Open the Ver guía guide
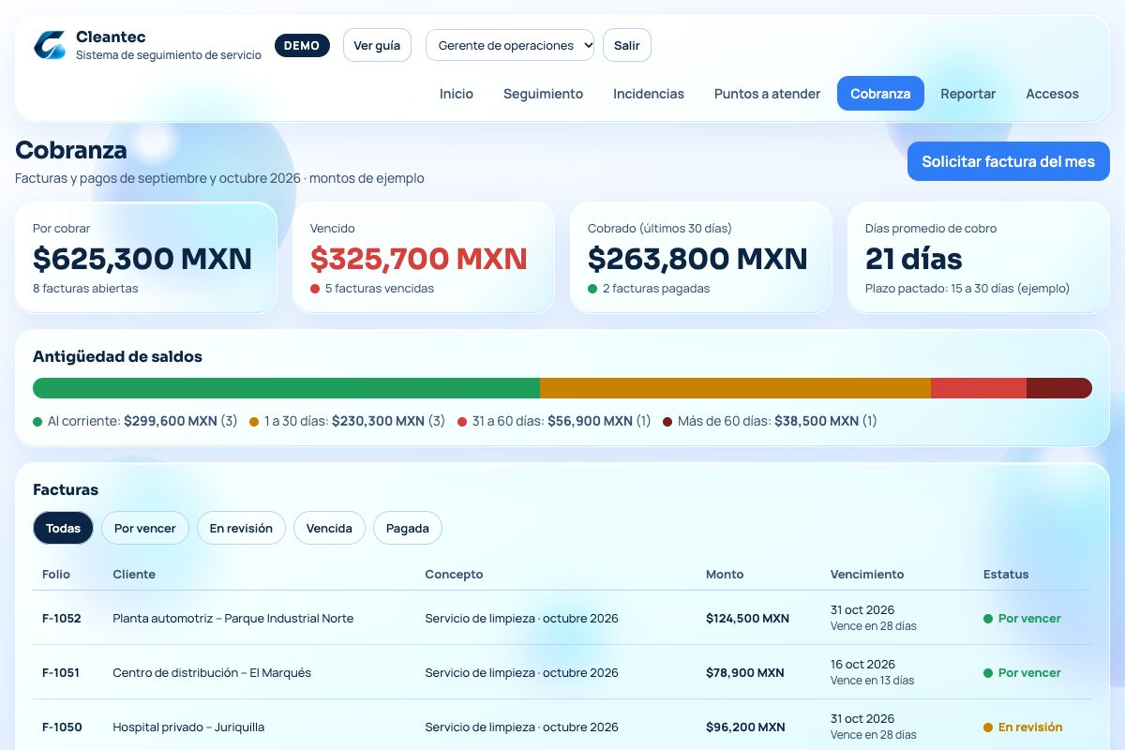Image resolution: width=1125 pixels, height=750 pixels. 377,45
